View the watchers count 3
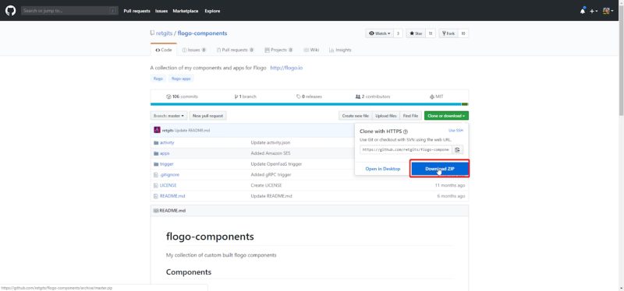 pos(398,33)
